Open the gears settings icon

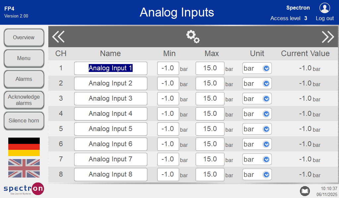click(x=193, y=37)
